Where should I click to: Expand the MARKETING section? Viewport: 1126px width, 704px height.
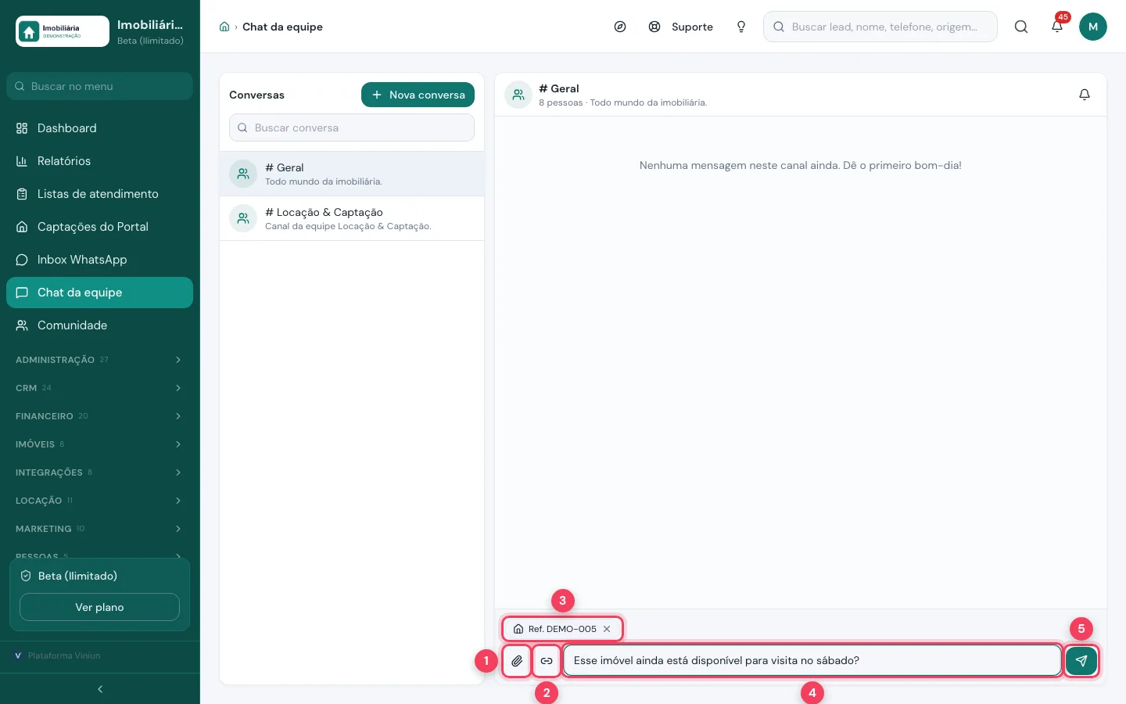click(x=99, y=529)
